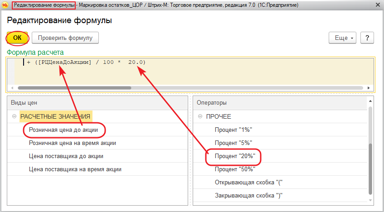Select the Процент "5%" operator
Image resolution: width=384 pixels, height=212 pixels.
[233, 143]
